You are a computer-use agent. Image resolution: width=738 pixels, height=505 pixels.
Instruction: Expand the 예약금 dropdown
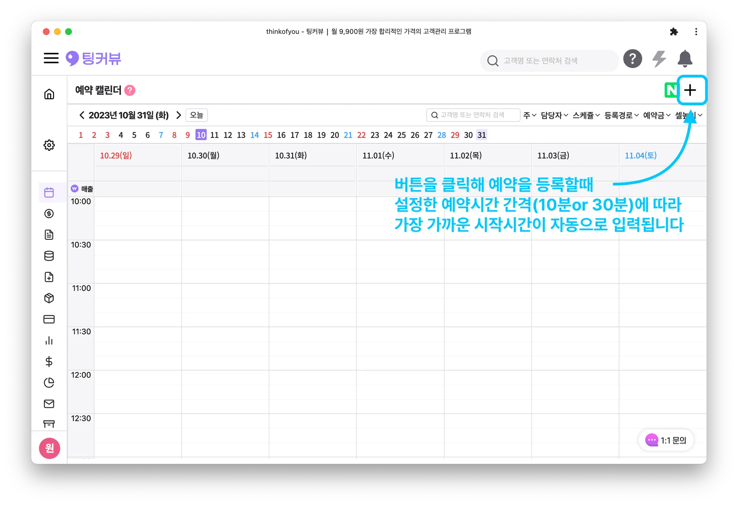(656, 115)
